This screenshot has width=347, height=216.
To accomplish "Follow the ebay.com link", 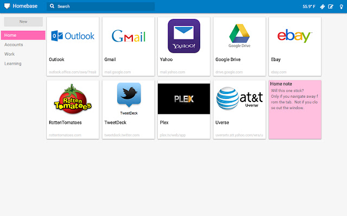I will pyautogui.click(x=279, y=72).
